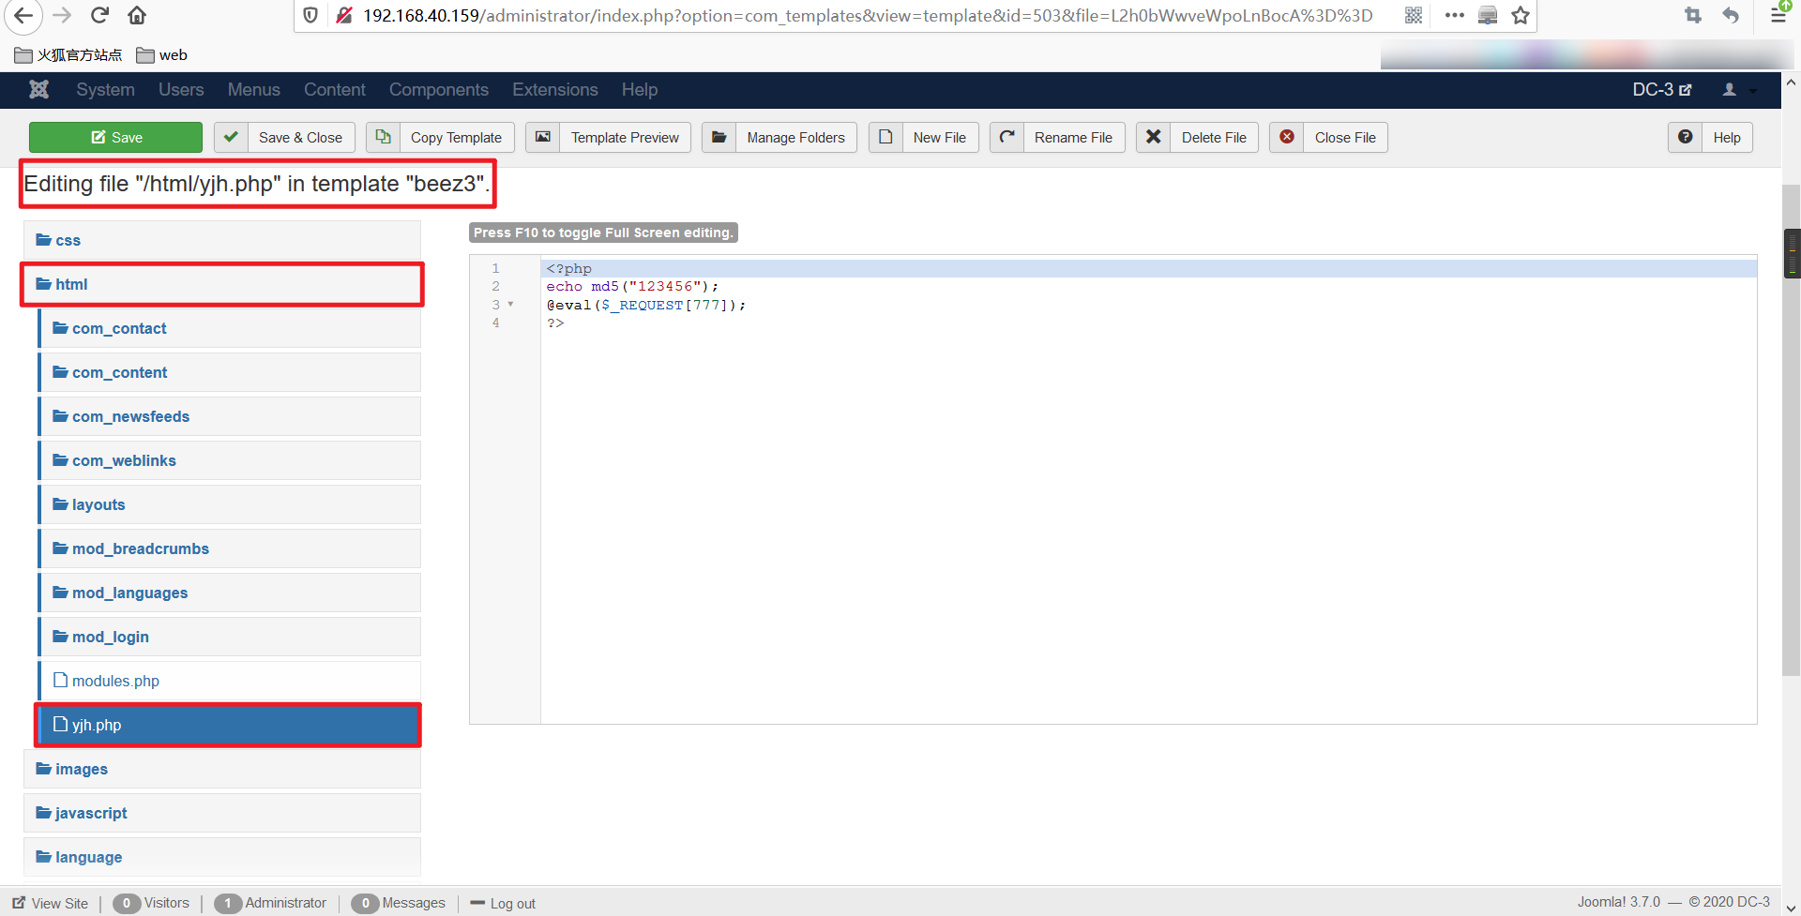The height and width of the screenshot is (916, 1801).
Task: Open modules.php file
Action: coord(230,681)
